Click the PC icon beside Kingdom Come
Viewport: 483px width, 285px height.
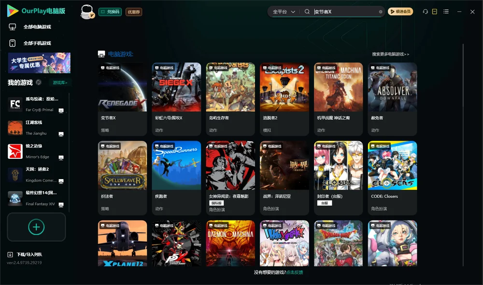pos(61,181)
